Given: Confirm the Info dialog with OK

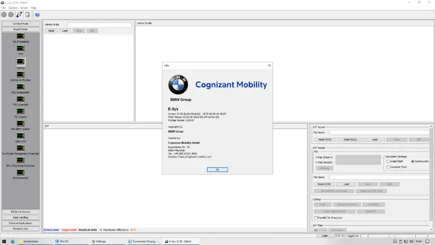Looking at the screenshot, I should [217, 169].
